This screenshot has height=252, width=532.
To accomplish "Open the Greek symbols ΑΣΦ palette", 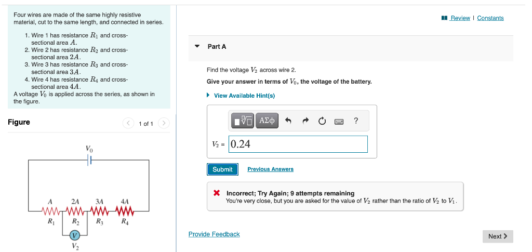I will [x=267, y=121].
